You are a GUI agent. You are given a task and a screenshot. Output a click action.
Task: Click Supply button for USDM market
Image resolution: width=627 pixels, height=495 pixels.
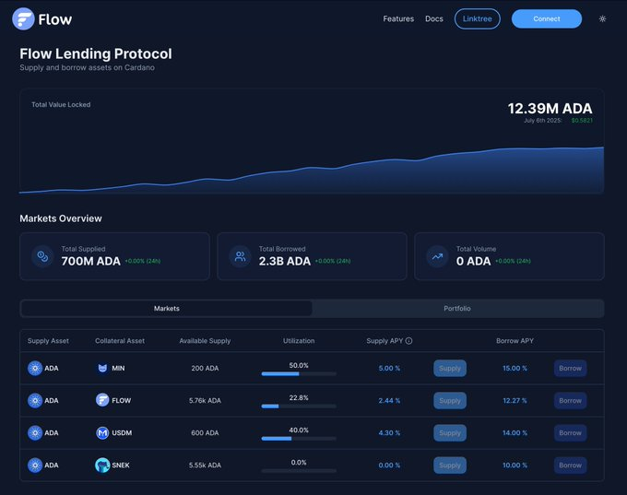(x=450, y=433)
